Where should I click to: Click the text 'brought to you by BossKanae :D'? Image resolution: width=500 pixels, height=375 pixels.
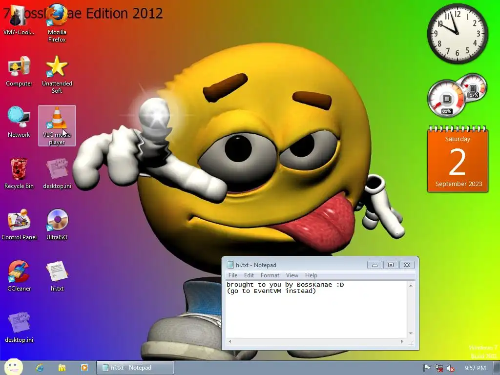285,285
